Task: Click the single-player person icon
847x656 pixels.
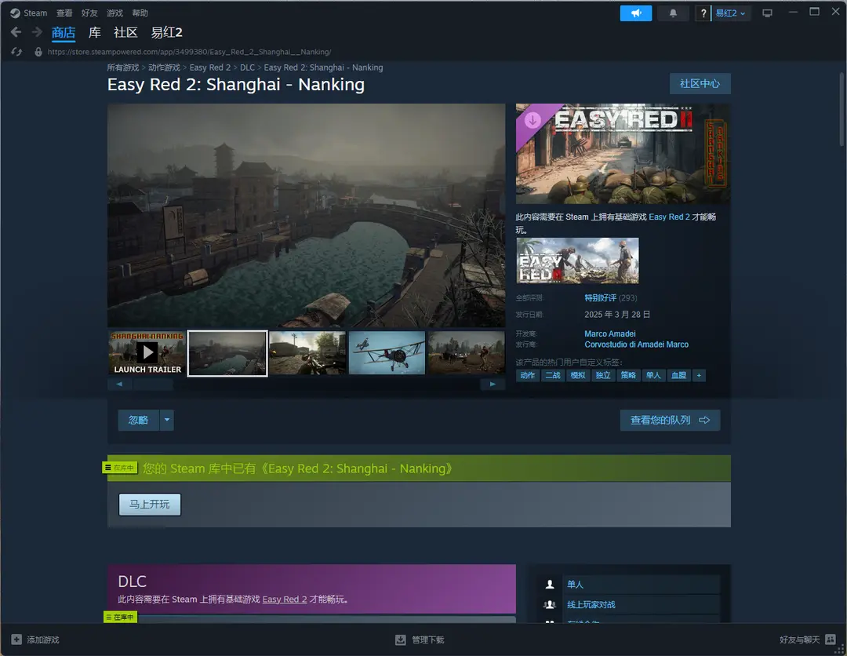Action: (x=550, y=584)
